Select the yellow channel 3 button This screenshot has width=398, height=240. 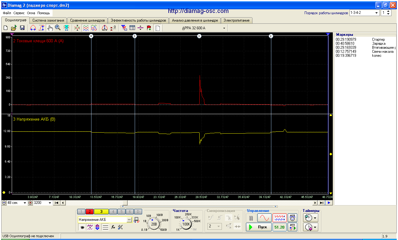coord(101,212)
